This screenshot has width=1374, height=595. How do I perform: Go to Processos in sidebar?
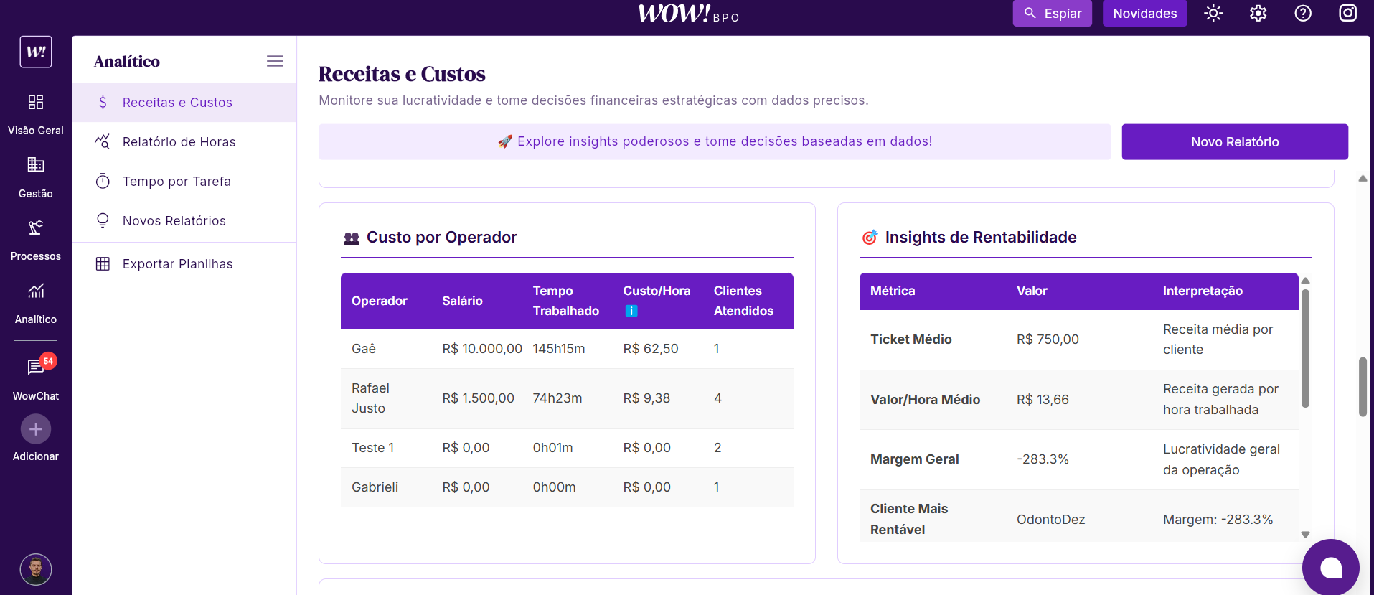[x=35, y=229]
